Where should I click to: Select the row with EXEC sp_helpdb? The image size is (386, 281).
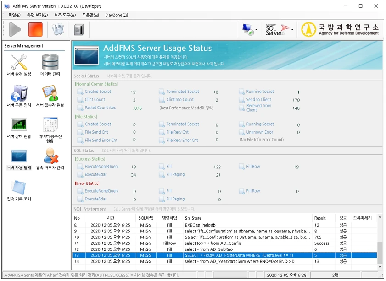(x=224, y=225)
